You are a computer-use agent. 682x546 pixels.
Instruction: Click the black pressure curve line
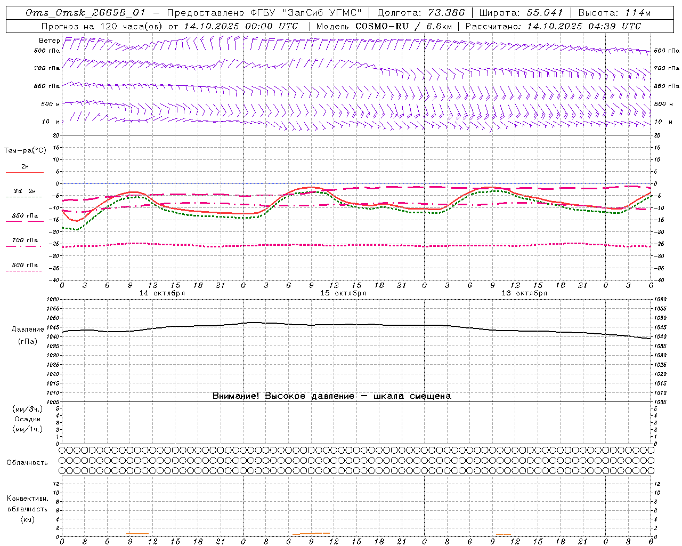(356, 325)
